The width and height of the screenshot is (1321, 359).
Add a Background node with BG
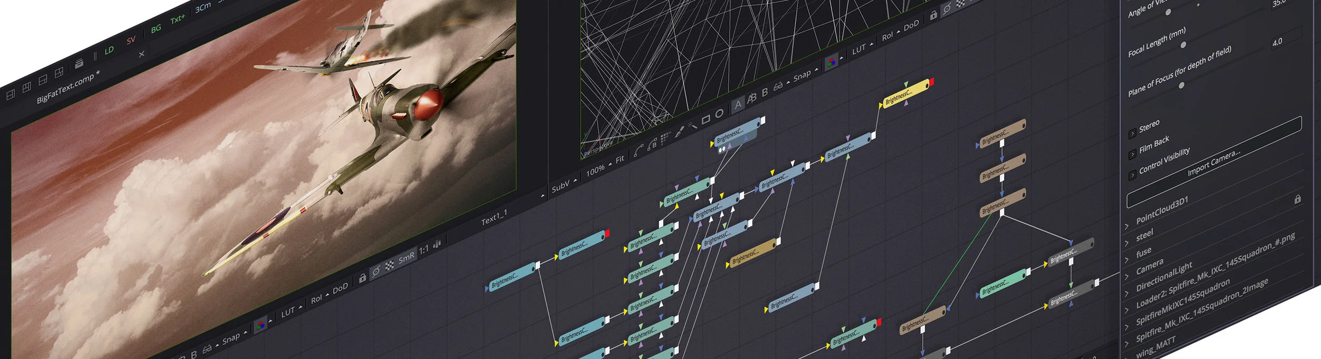point(156,29)
